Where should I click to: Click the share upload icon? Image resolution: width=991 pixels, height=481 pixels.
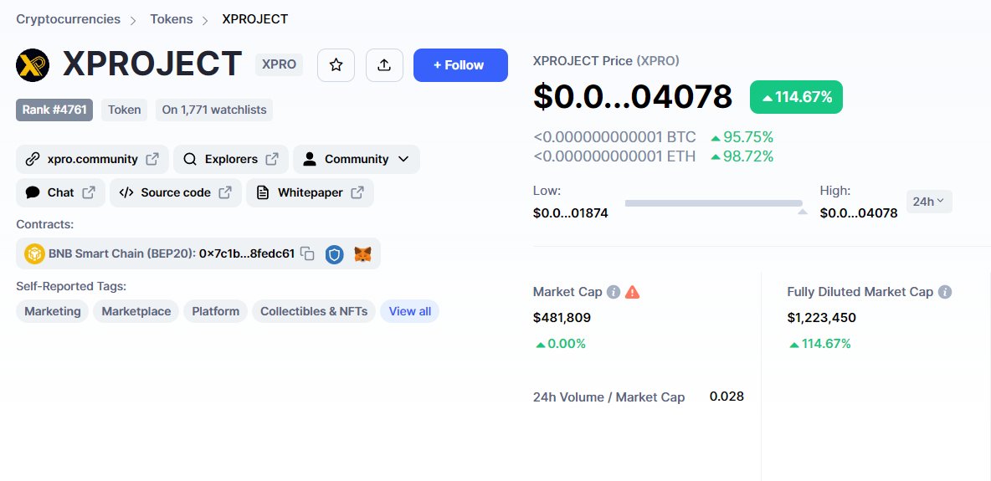click(x=384, y=65)
